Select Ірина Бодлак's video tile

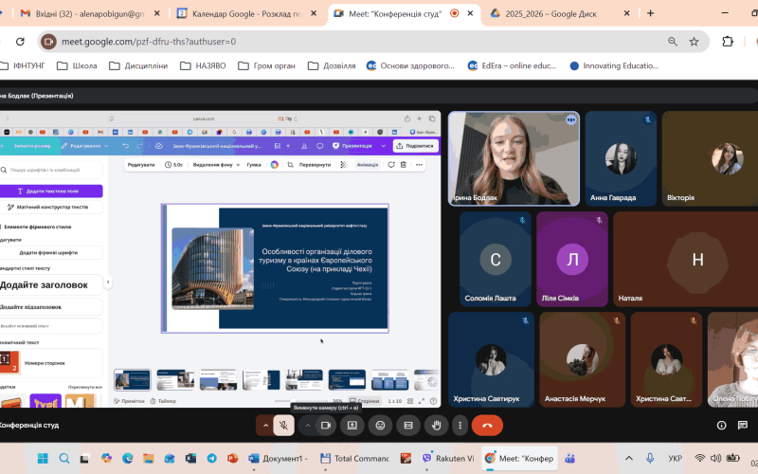[x=513, y=156]
